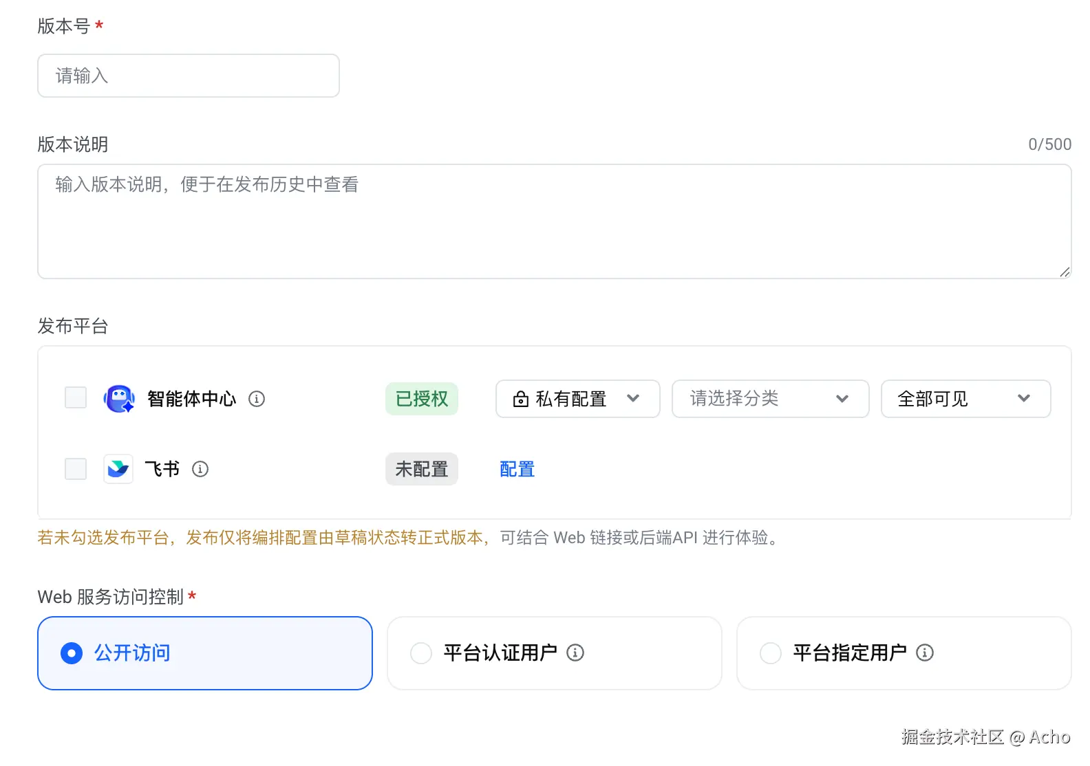Screen dimensions: 1090x766
Task: Click the lock icon in 私有配置
Action: [521, 399]
